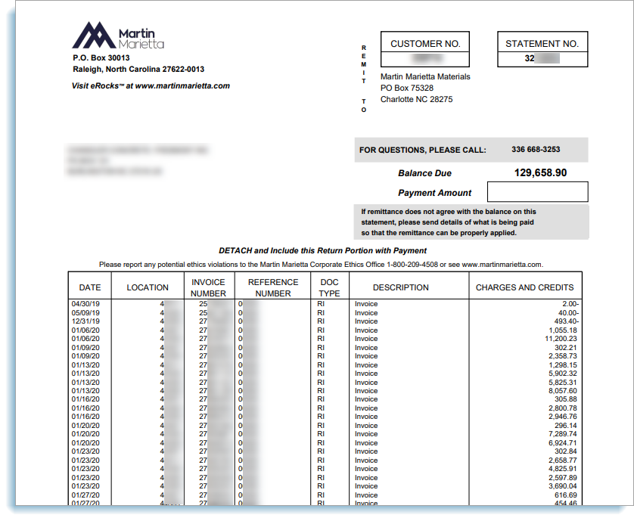
Task: Click the DESCRIPTION column header
Action: pyautogui.click(x=401, y=287)
